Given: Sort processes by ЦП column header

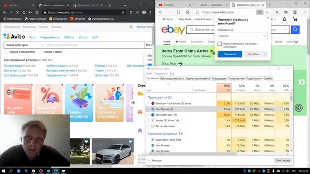Looking at the screenshot, I should point(224,88).
